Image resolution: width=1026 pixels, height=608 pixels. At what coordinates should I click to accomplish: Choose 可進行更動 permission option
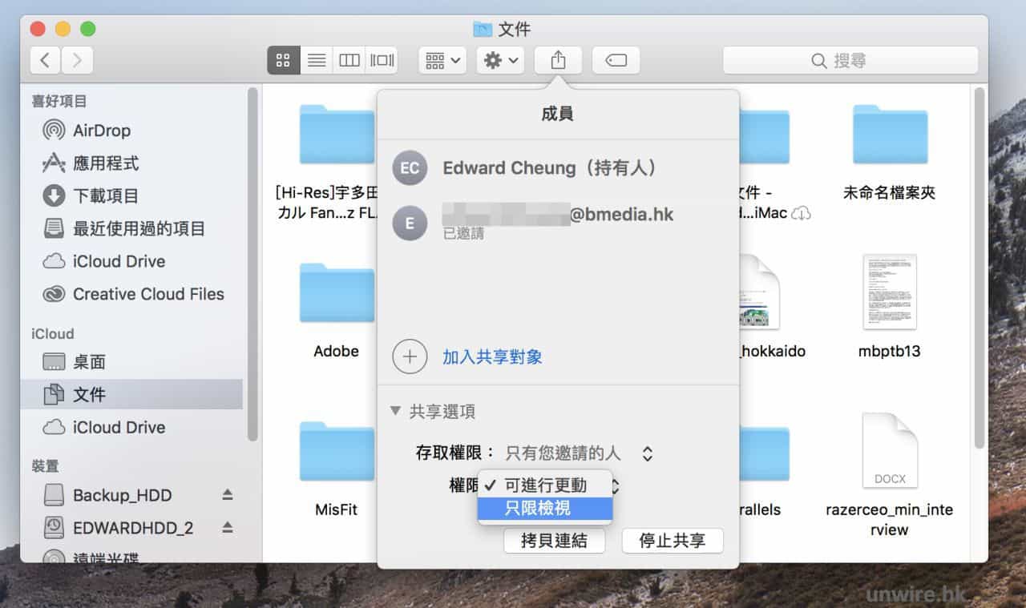(x=545, y=485)
